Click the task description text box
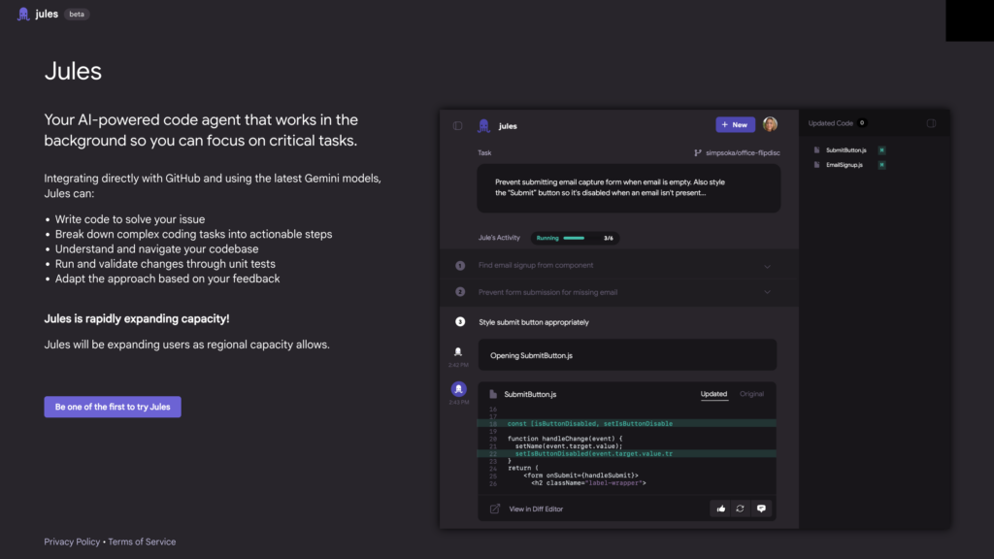 coord(628,188)
